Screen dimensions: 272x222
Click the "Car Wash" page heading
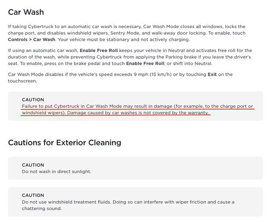pyautogui.click(x=26, y=12)
